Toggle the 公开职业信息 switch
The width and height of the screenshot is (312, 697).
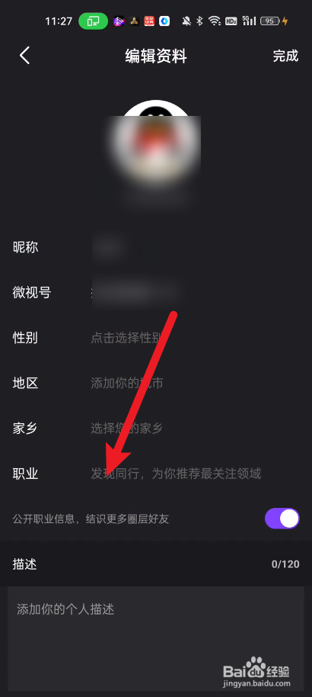click(282, 519)
